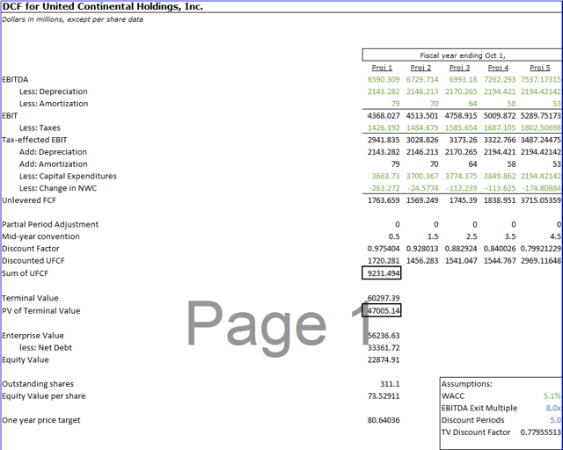Select discount factor value 0.975404
This screenshot has height=450, width=563.
pos(384,249)
